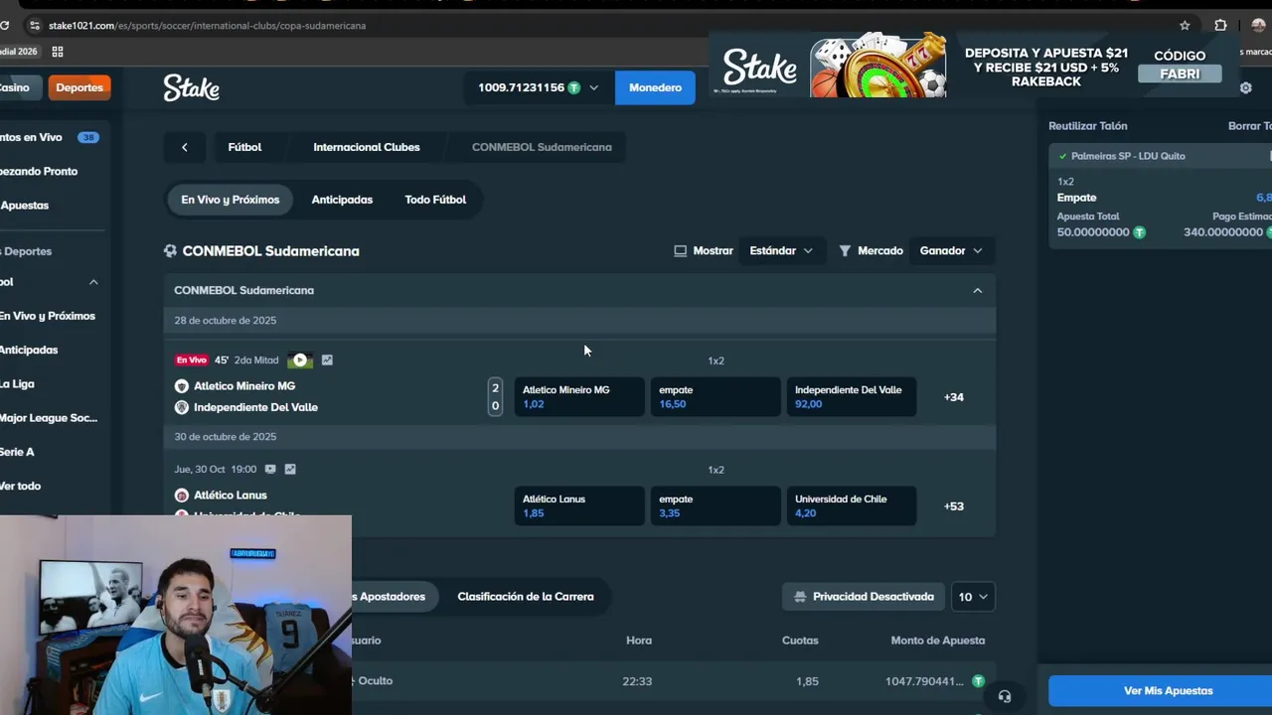The width and height of the screenshot is (1272, 715).
Task: Click the Independiente Del Valle team crest
Action: [181, 407]
